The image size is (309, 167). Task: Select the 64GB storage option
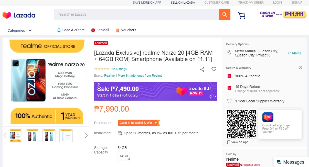point(124,156)
